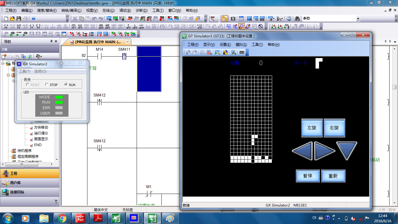The image size is (398, 224).
Task: Open the 参数 combo box dropdown
Action: coord(358,19)
